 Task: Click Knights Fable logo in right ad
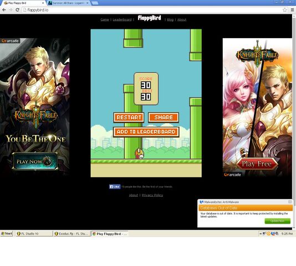pos(257,54)
